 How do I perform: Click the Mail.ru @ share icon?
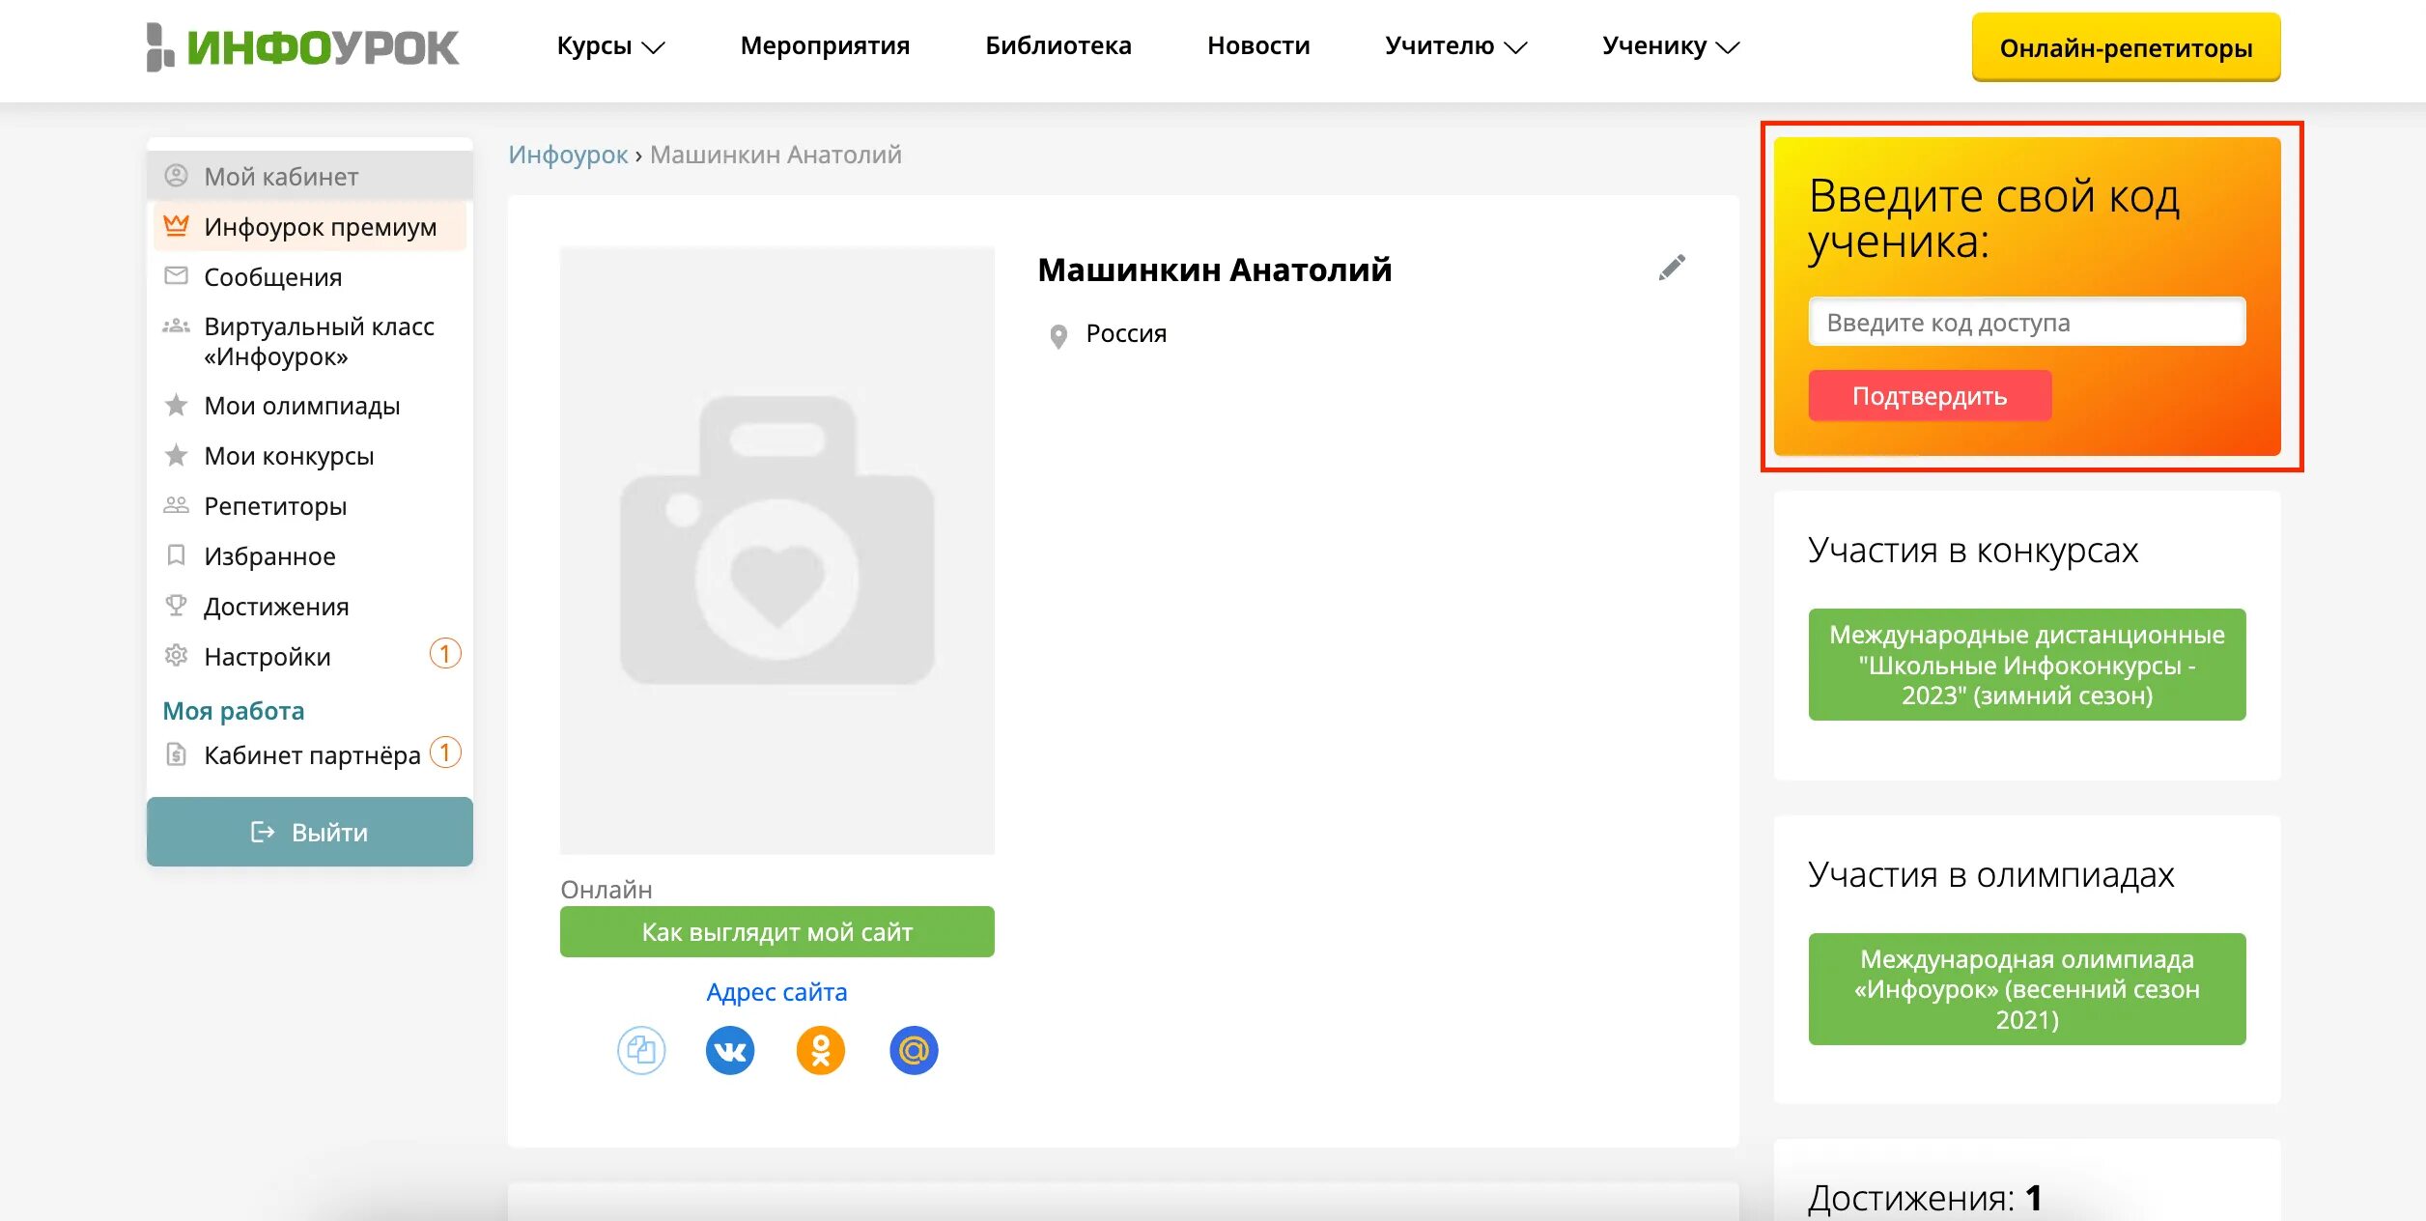pyautogui.click(x=913, y=1050)
